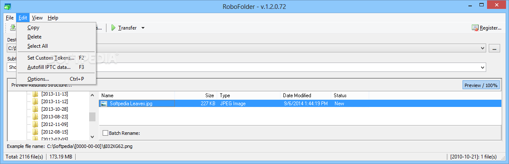Viewport: 509px width, 164px height.
Task: Choose Select All from the Edit menu
Action: 57,46
